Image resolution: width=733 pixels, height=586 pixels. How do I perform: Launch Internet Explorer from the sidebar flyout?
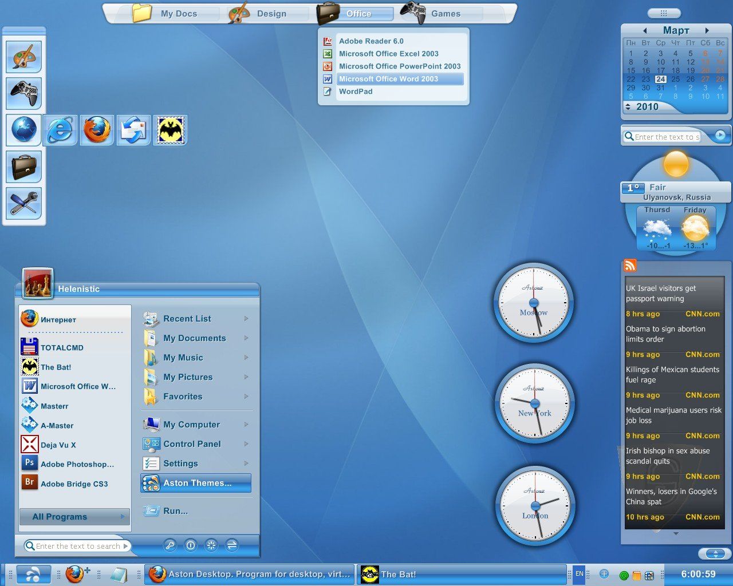click(x=60, y=130)
